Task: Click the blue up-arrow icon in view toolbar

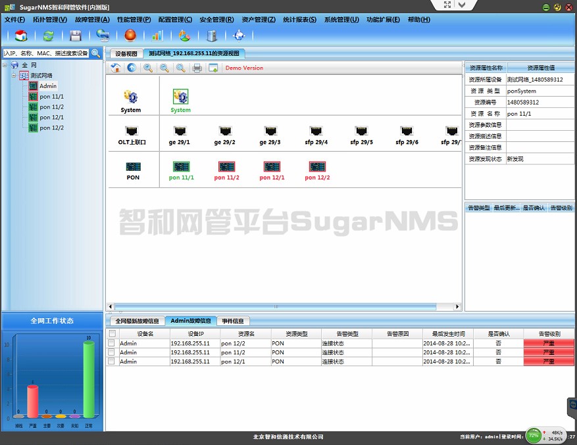Action: [132, 68]
